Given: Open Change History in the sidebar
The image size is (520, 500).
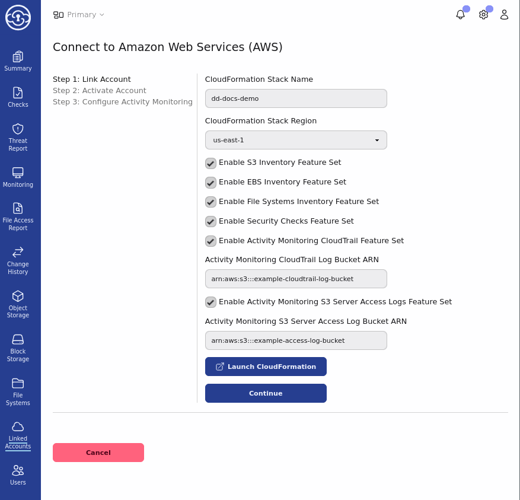Looking at the screenshot, I should (x=18, y=252).
